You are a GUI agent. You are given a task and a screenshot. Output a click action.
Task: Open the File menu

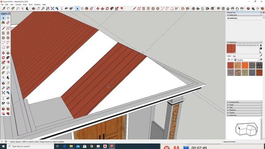(2, 5)
